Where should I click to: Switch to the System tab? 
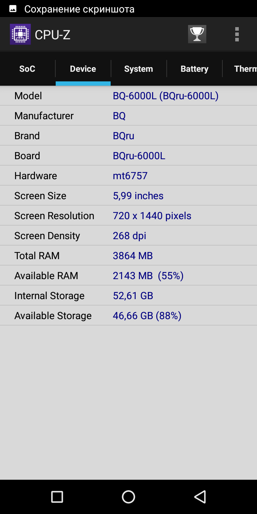138,69
